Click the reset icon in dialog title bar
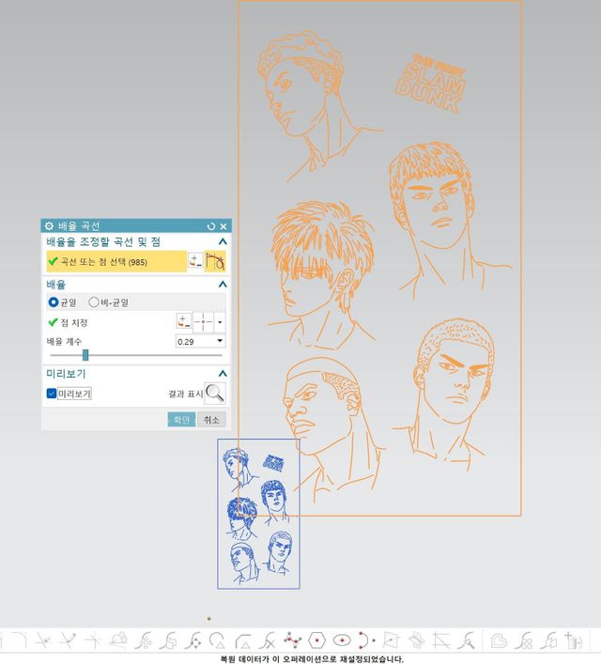 coord(211,226)
